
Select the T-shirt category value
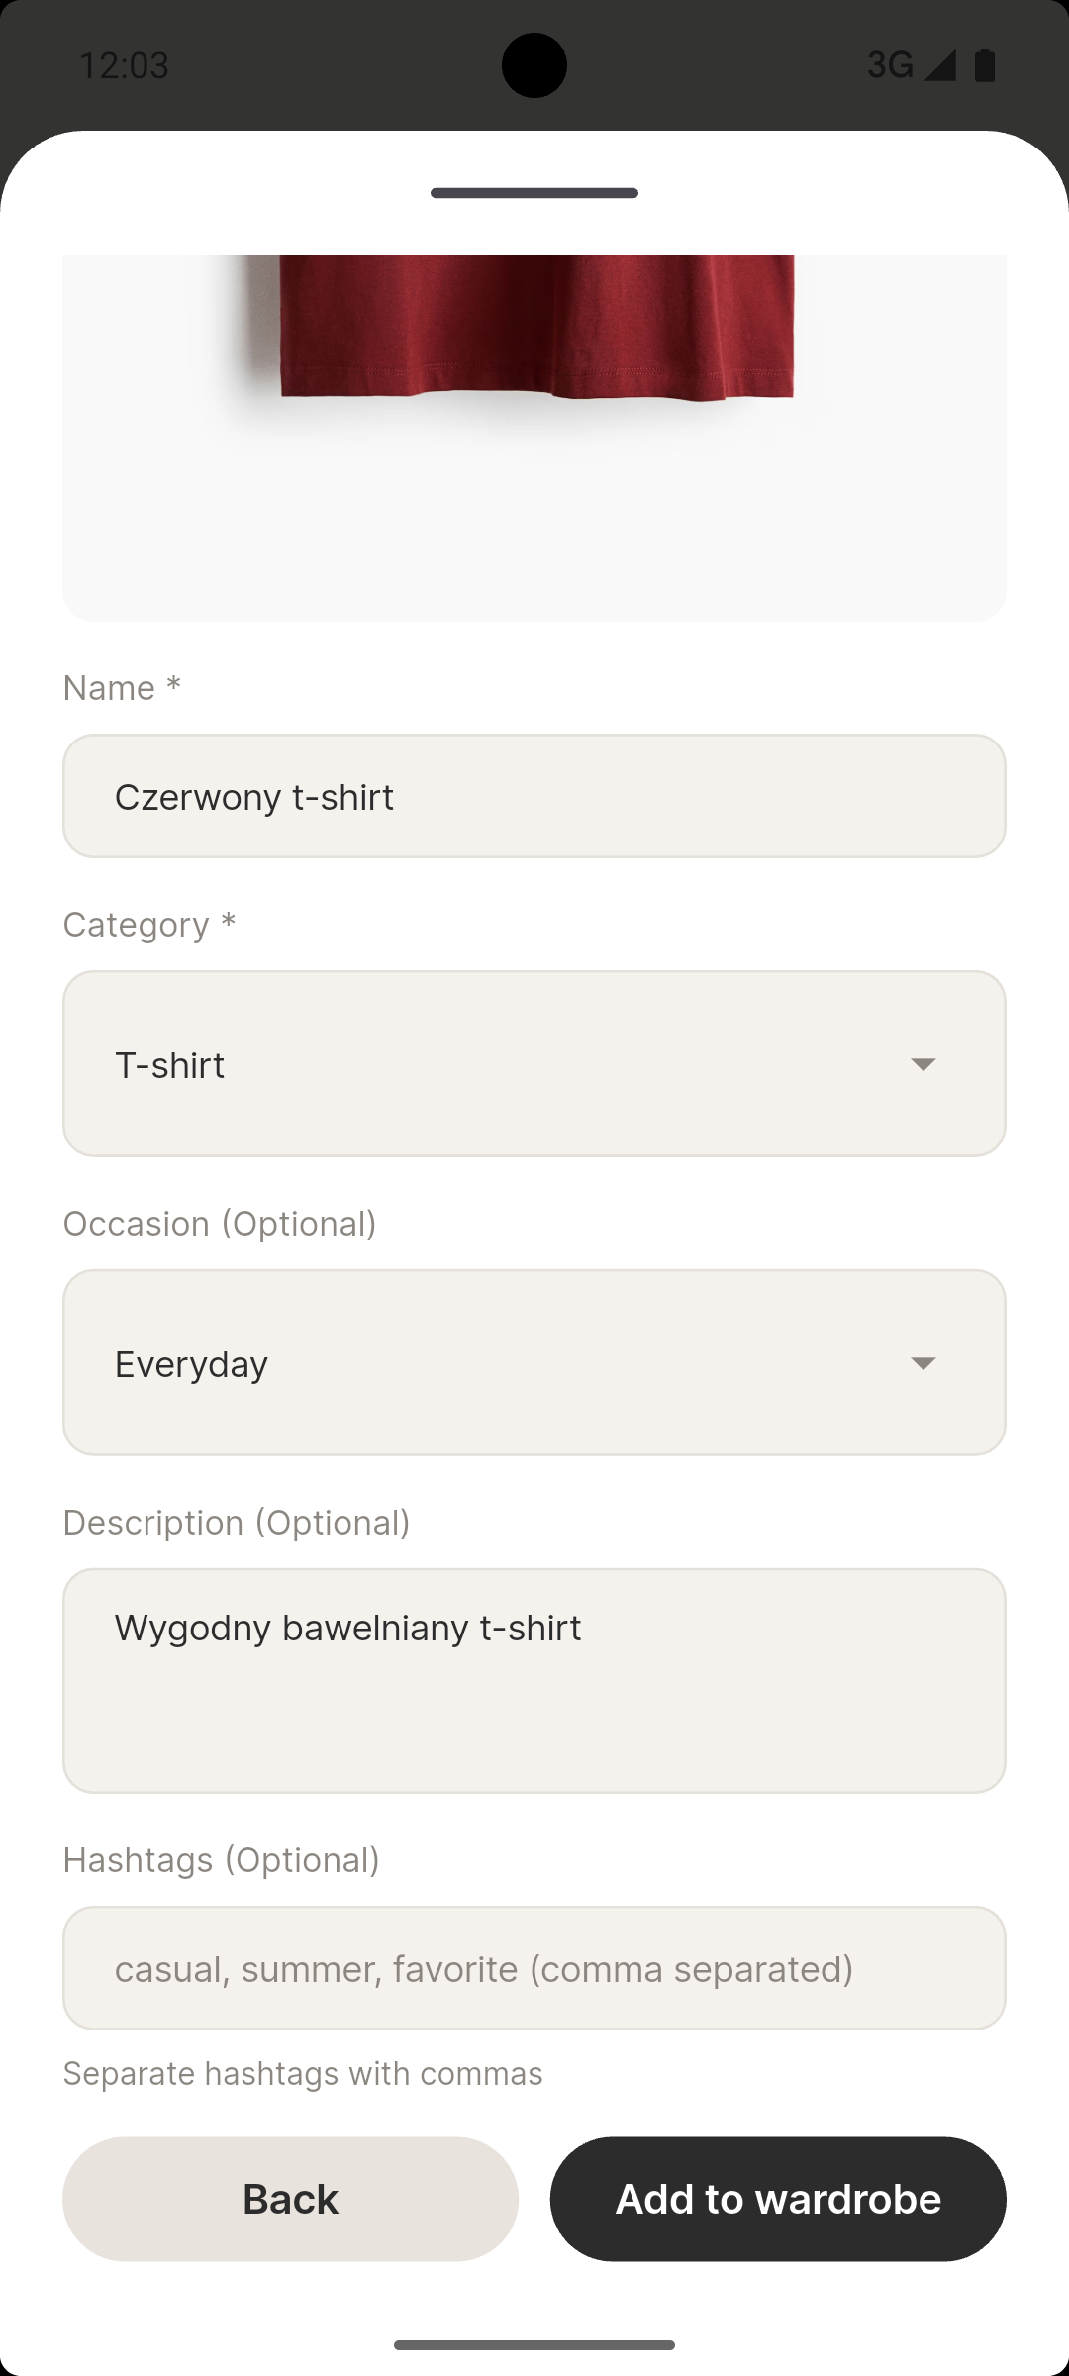point(170,1065)
